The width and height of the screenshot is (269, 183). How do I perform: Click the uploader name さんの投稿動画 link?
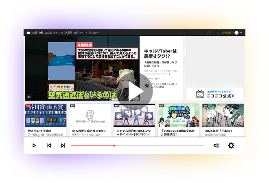pyautogui.click(x=164, y=85)
